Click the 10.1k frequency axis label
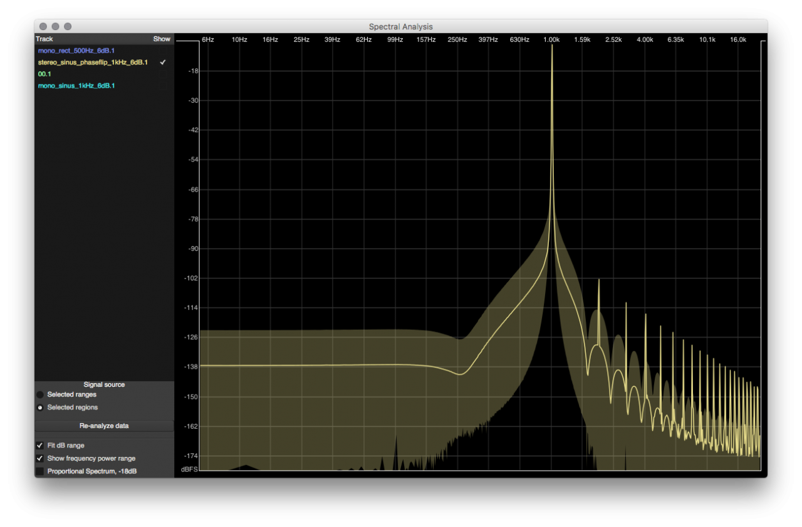 click(707, 39)
